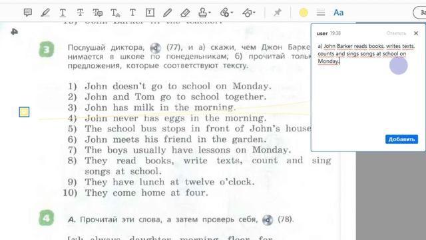The image size is (426, 240).
Task: Select the pencil drawing tool
Action: click(167, 13)
